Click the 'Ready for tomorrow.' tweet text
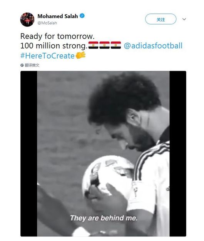This screenshot has height=241, width=204. click(57, 37)
